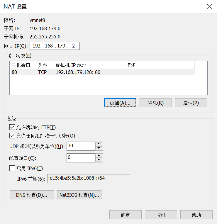This screenshot has width=217, height=224.
Task: Close the NAT 设置 dialog
Action: [x=209, y=6]
